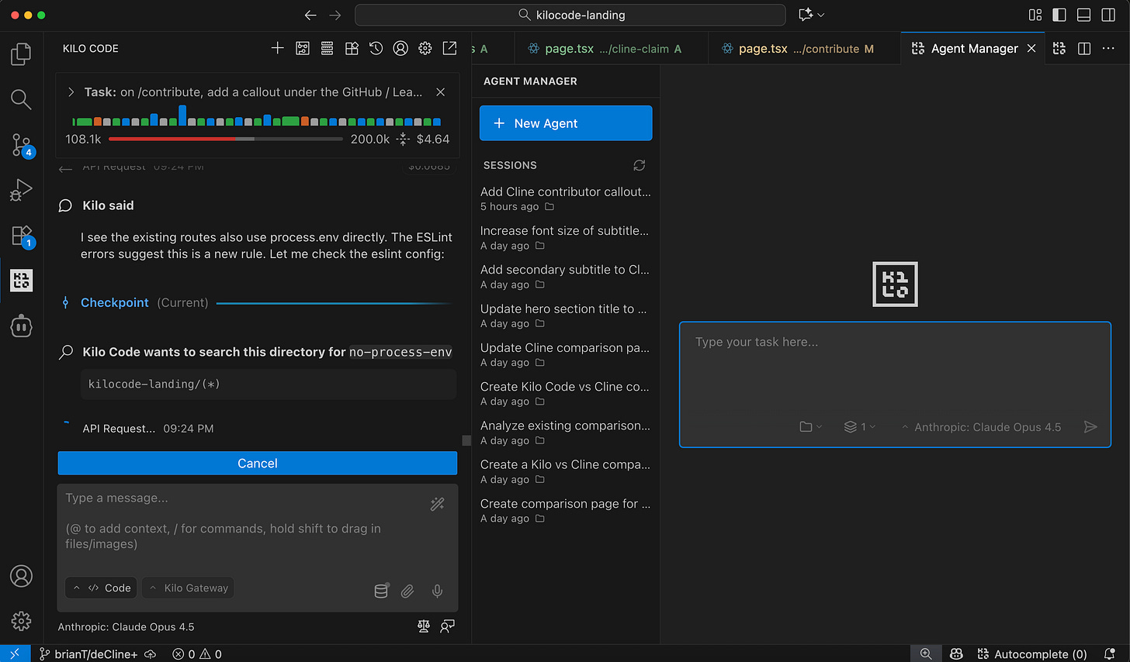Click the enhance prompt wand icon
The height and width of the screenshot is (662, 1130).
pyautogui.click(x=437, y=504)
